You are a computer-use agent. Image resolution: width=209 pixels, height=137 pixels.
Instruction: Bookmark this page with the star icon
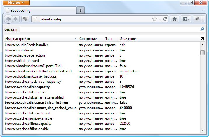click(155, 19)
